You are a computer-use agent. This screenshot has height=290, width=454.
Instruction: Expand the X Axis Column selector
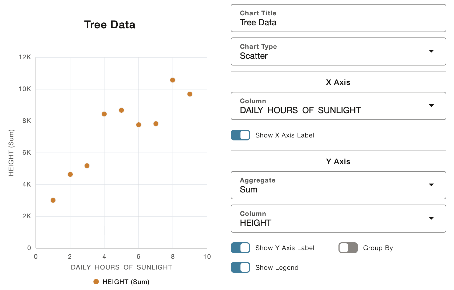(x=338, y=106)
